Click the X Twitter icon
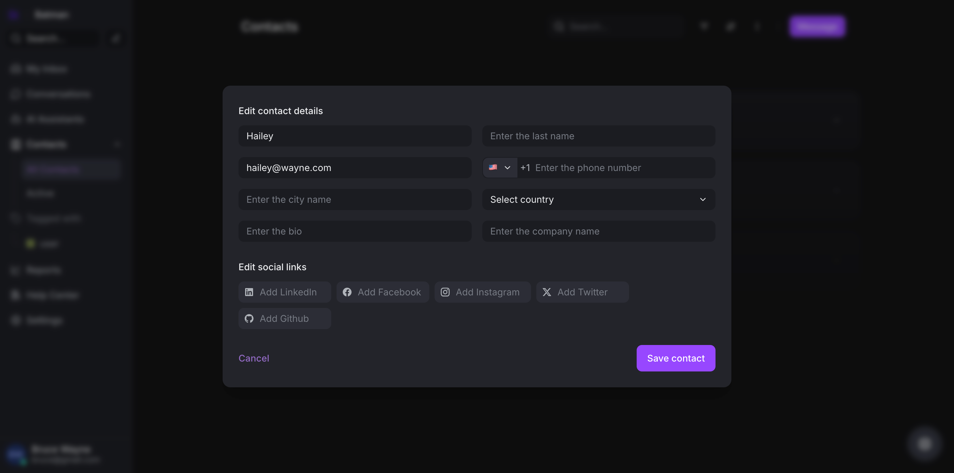 pyautogui.click(x=547, y=292)
